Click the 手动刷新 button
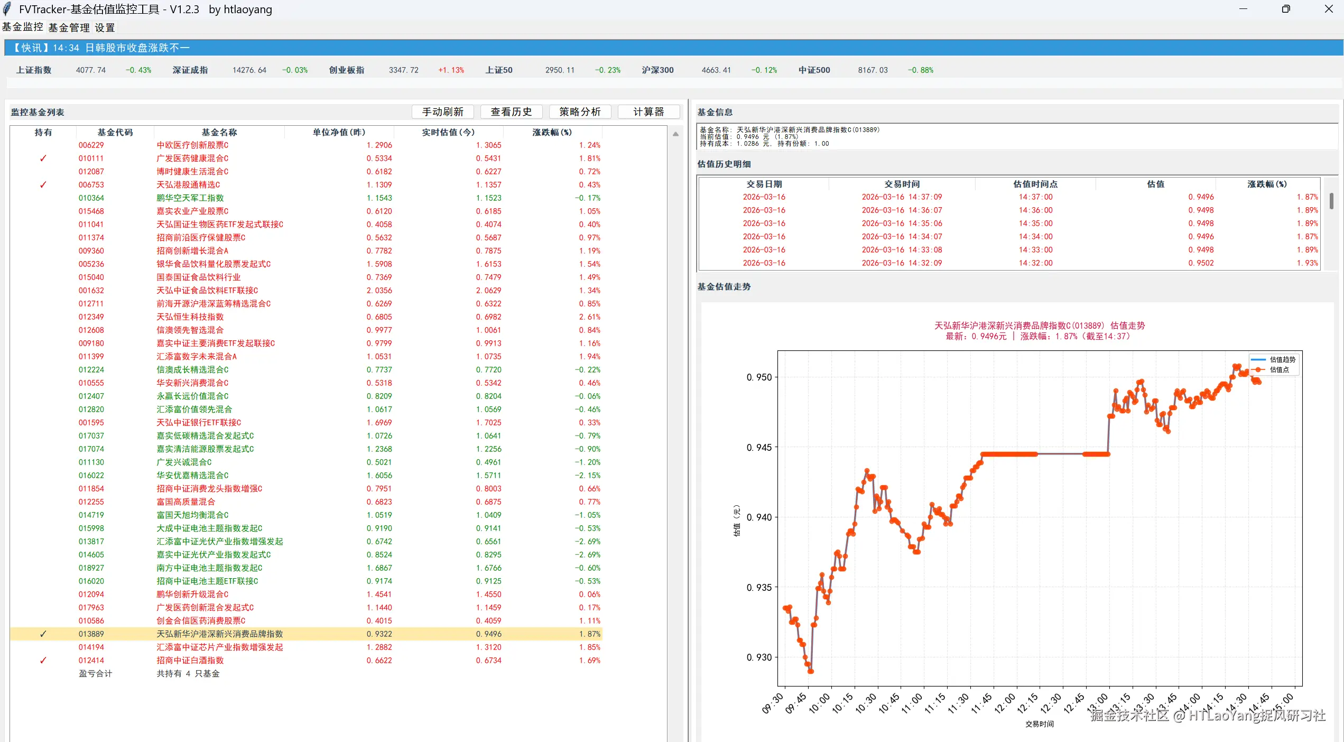The width and height of the screenshot is (1344, 742). coord(442,112)
